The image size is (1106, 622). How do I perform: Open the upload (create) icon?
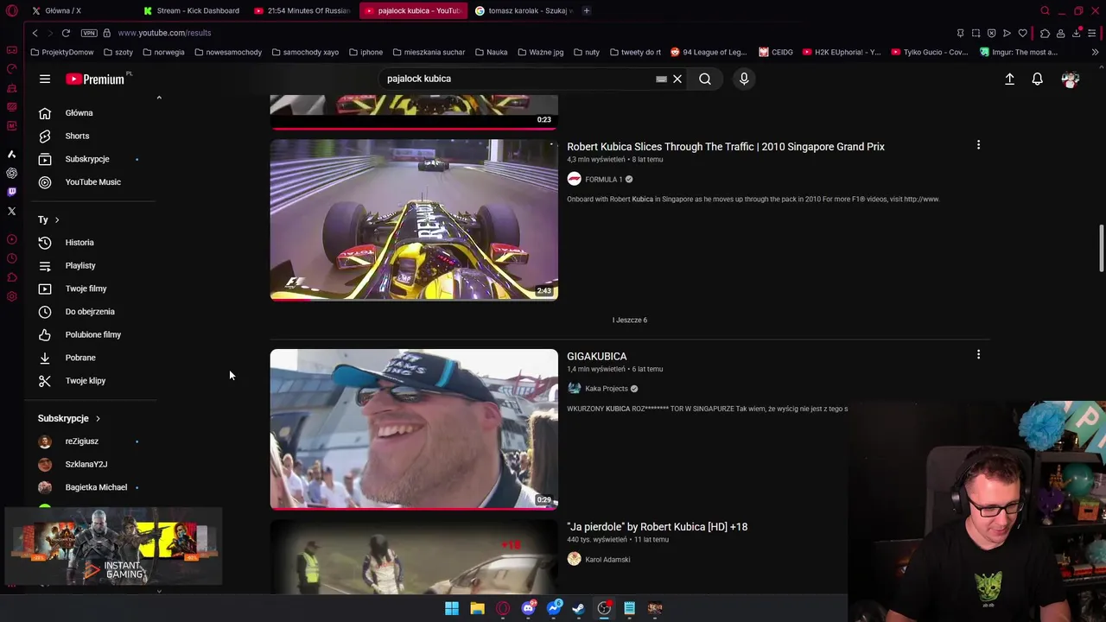pyautogui.click(x=1009, y=79)
